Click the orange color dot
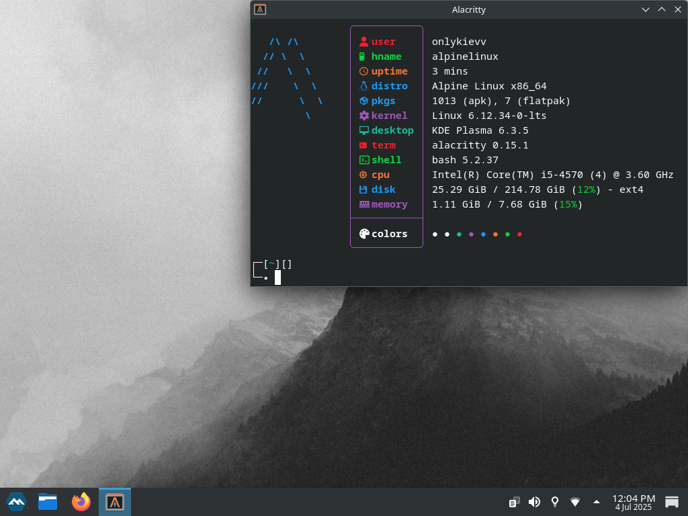Viewport: 688px width, 516px height. tap(495, 234)
